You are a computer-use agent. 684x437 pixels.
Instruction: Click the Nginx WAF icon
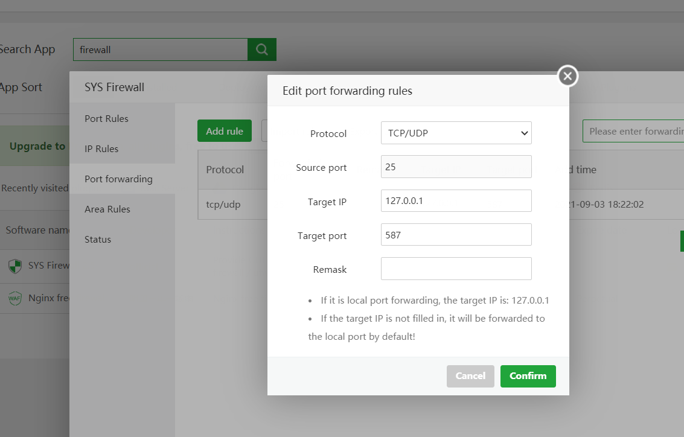15,298
